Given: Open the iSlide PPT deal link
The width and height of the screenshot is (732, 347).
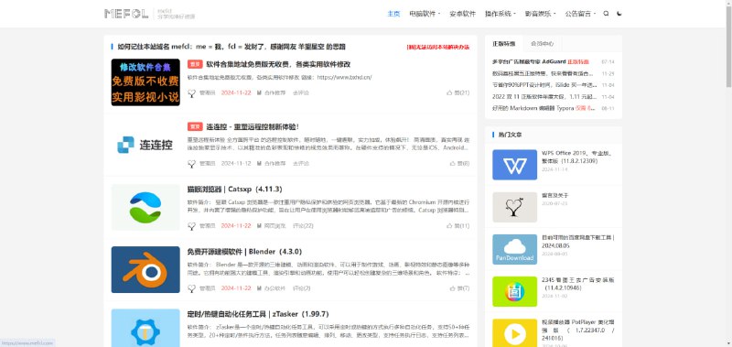Looking at the screenshot, I should pyautogui.click(x=544, y=85).
